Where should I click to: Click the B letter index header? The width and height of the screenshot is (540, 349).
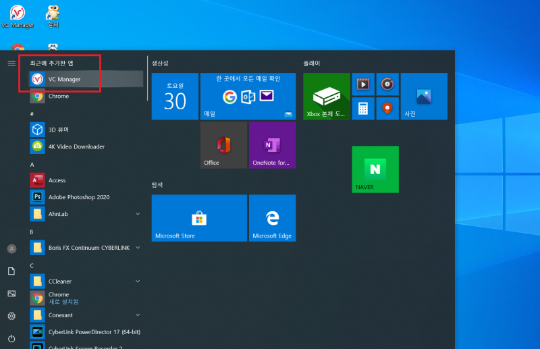tap(32, 232)
